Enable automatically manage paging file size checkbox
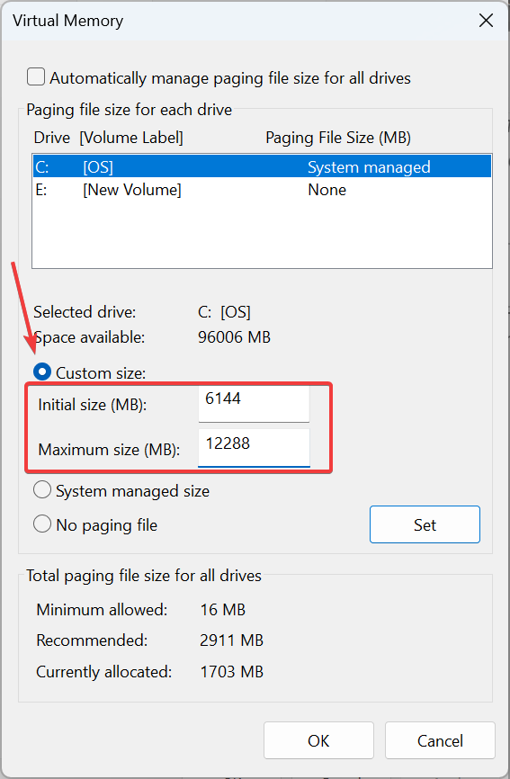Viewport: 510px width, 779px height. tap(36, 77)
